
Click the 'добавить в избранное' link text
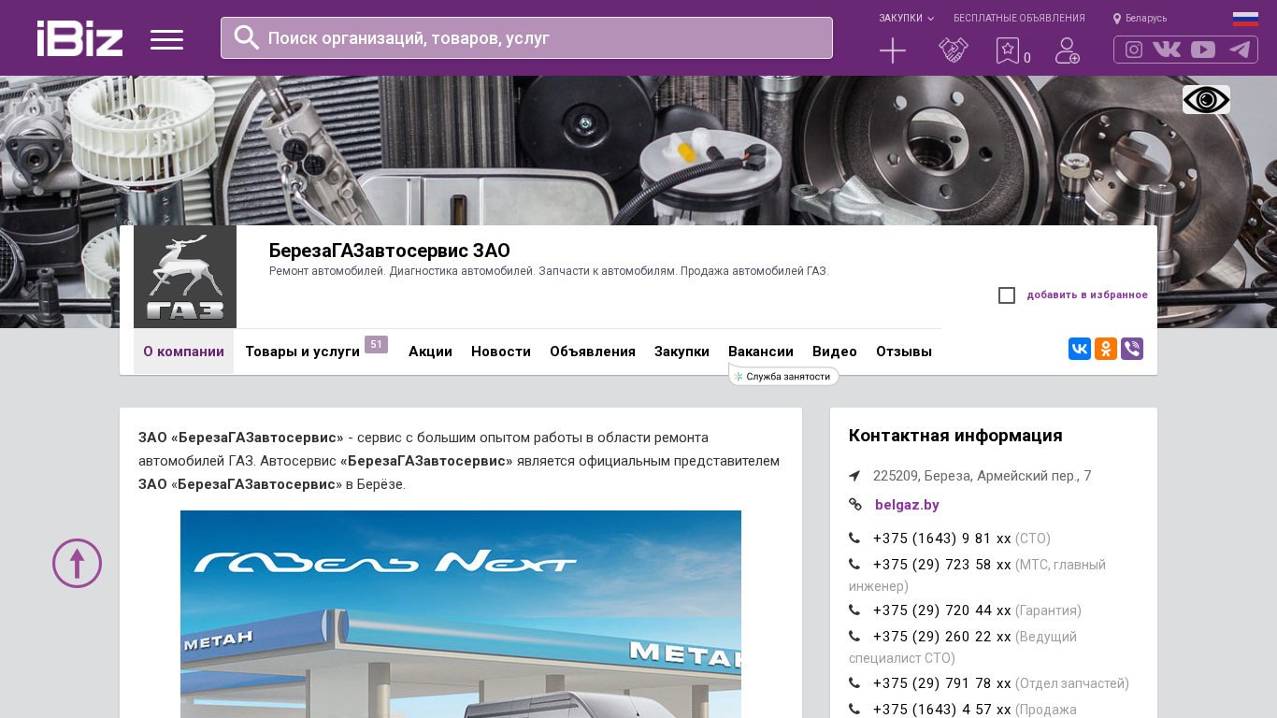coord(1087,295)
